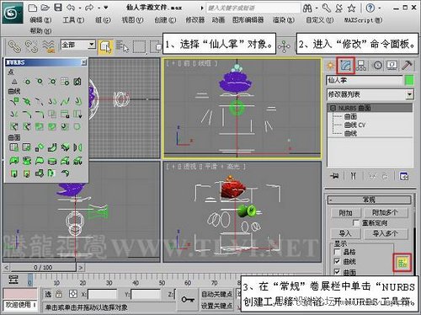421x315 pixels.
Task: Uncheck the 曲面 display checkbox
Action: pyautogui.click(x=337, y=271)
